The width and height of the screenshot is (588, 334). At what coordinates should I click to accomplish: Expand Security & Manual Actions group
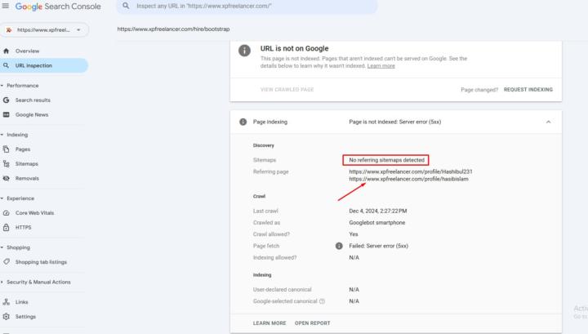[2, 282]
